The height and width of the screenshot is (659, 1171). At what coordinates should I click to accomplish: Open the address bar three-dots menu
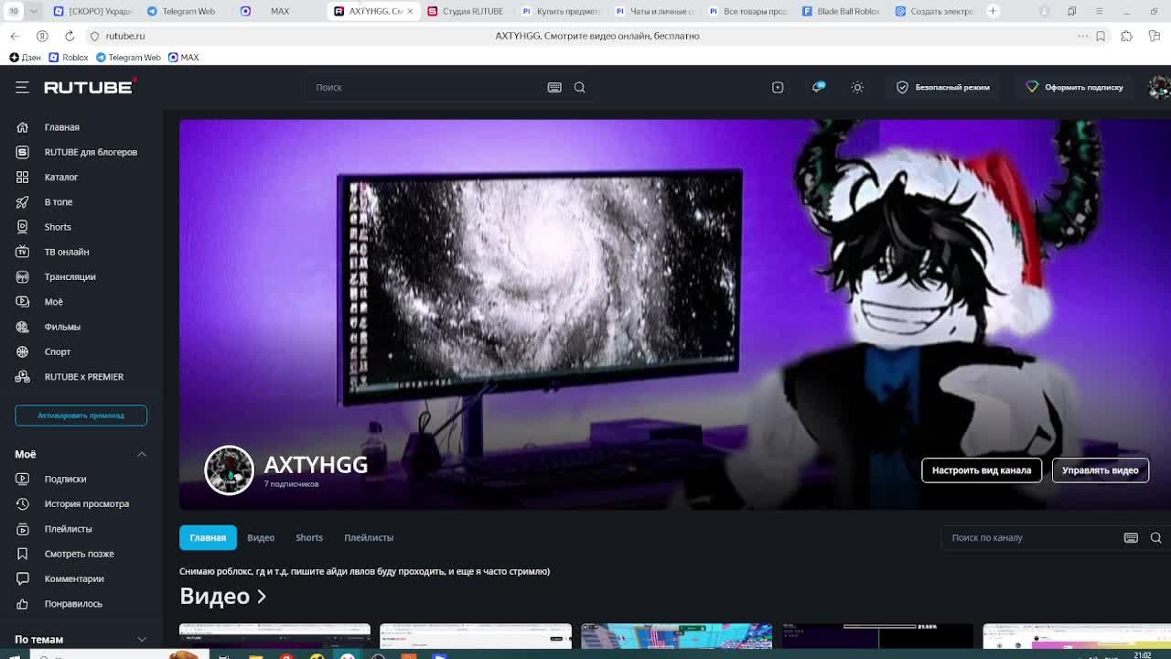coord(1083,36)
